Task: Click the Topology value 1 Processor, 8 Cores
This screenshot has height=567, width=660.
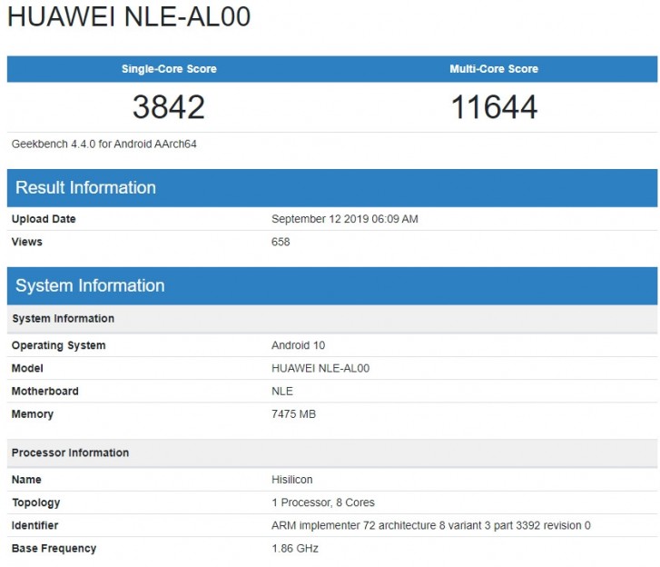Action: coord(322,502)
